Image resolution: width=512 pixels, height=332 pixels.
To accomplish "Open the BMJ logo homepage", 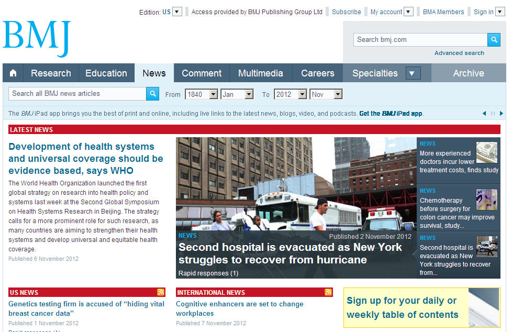I will 37,39.
